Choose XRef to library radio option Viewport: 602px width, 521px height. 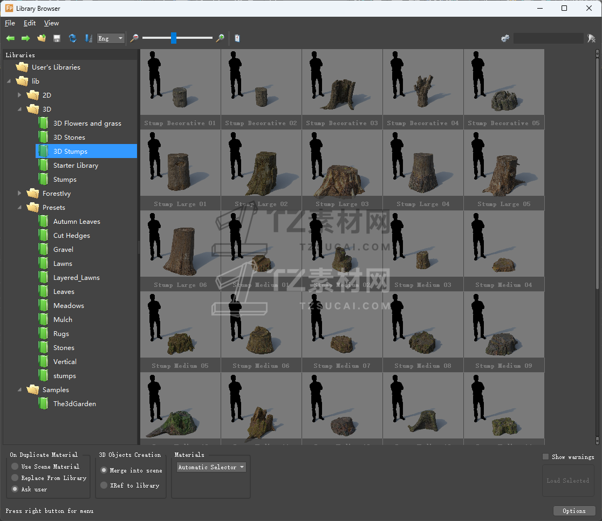click(x=104, y=485)
